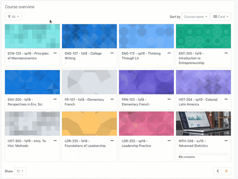Open FRN-102 fa18 Elementary French link

[x=135, y=102]
